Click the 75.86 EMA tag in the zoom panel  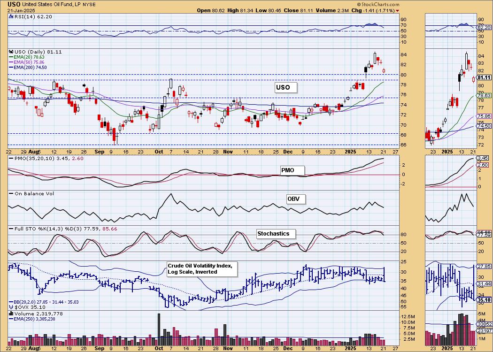tap(484, 116)
